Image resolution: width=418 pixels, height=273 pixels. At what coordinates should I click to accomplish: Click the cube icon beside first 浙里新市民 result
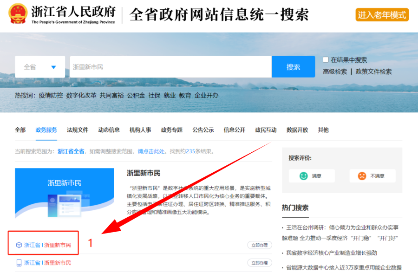coord(19,245)
